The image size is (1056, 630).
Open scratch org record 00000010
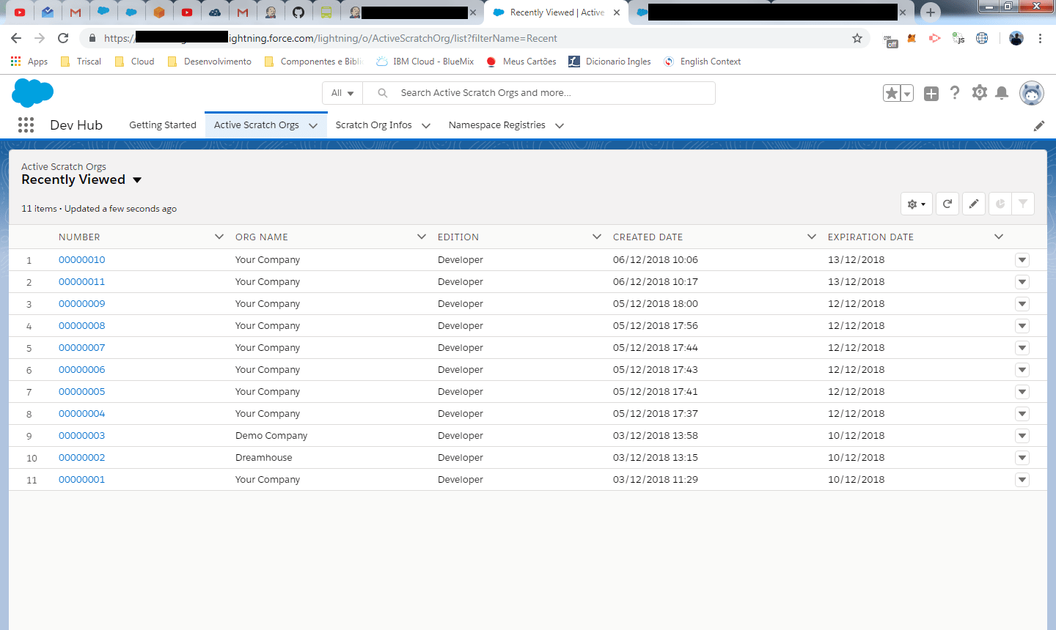pyautogui.click(x=82, y=260)
